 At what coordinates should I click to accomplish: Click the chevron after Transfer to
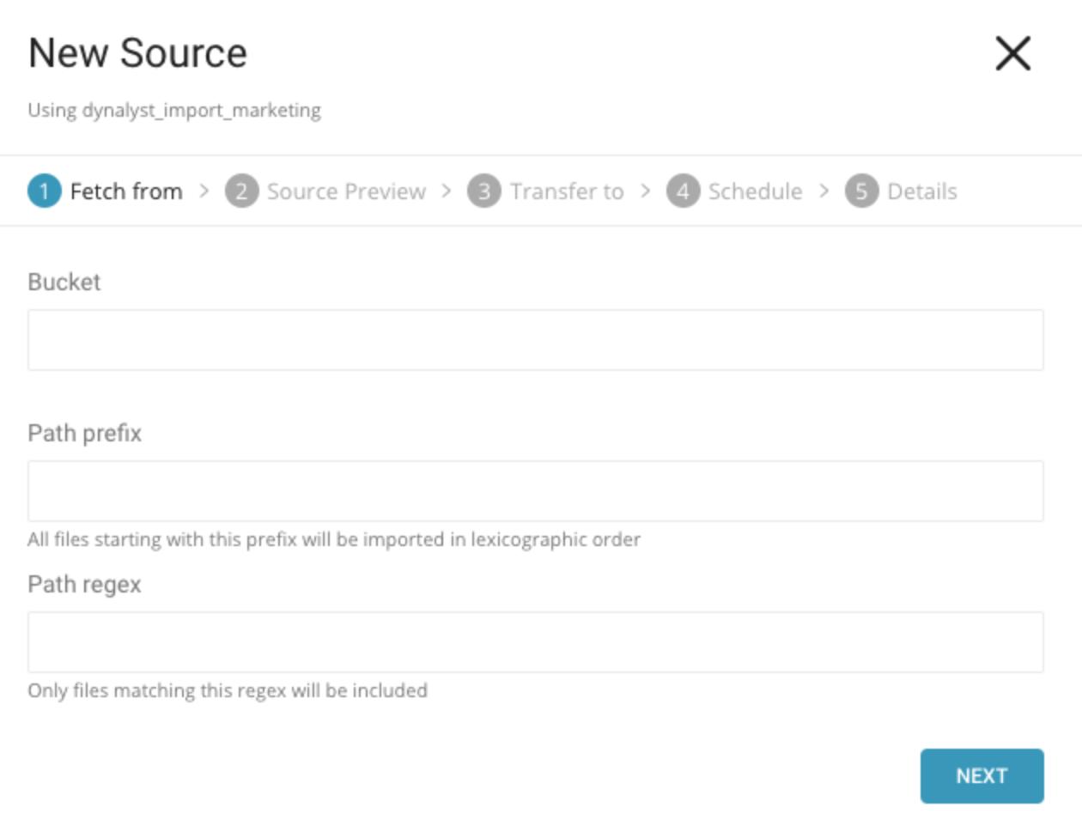point(646,191)
